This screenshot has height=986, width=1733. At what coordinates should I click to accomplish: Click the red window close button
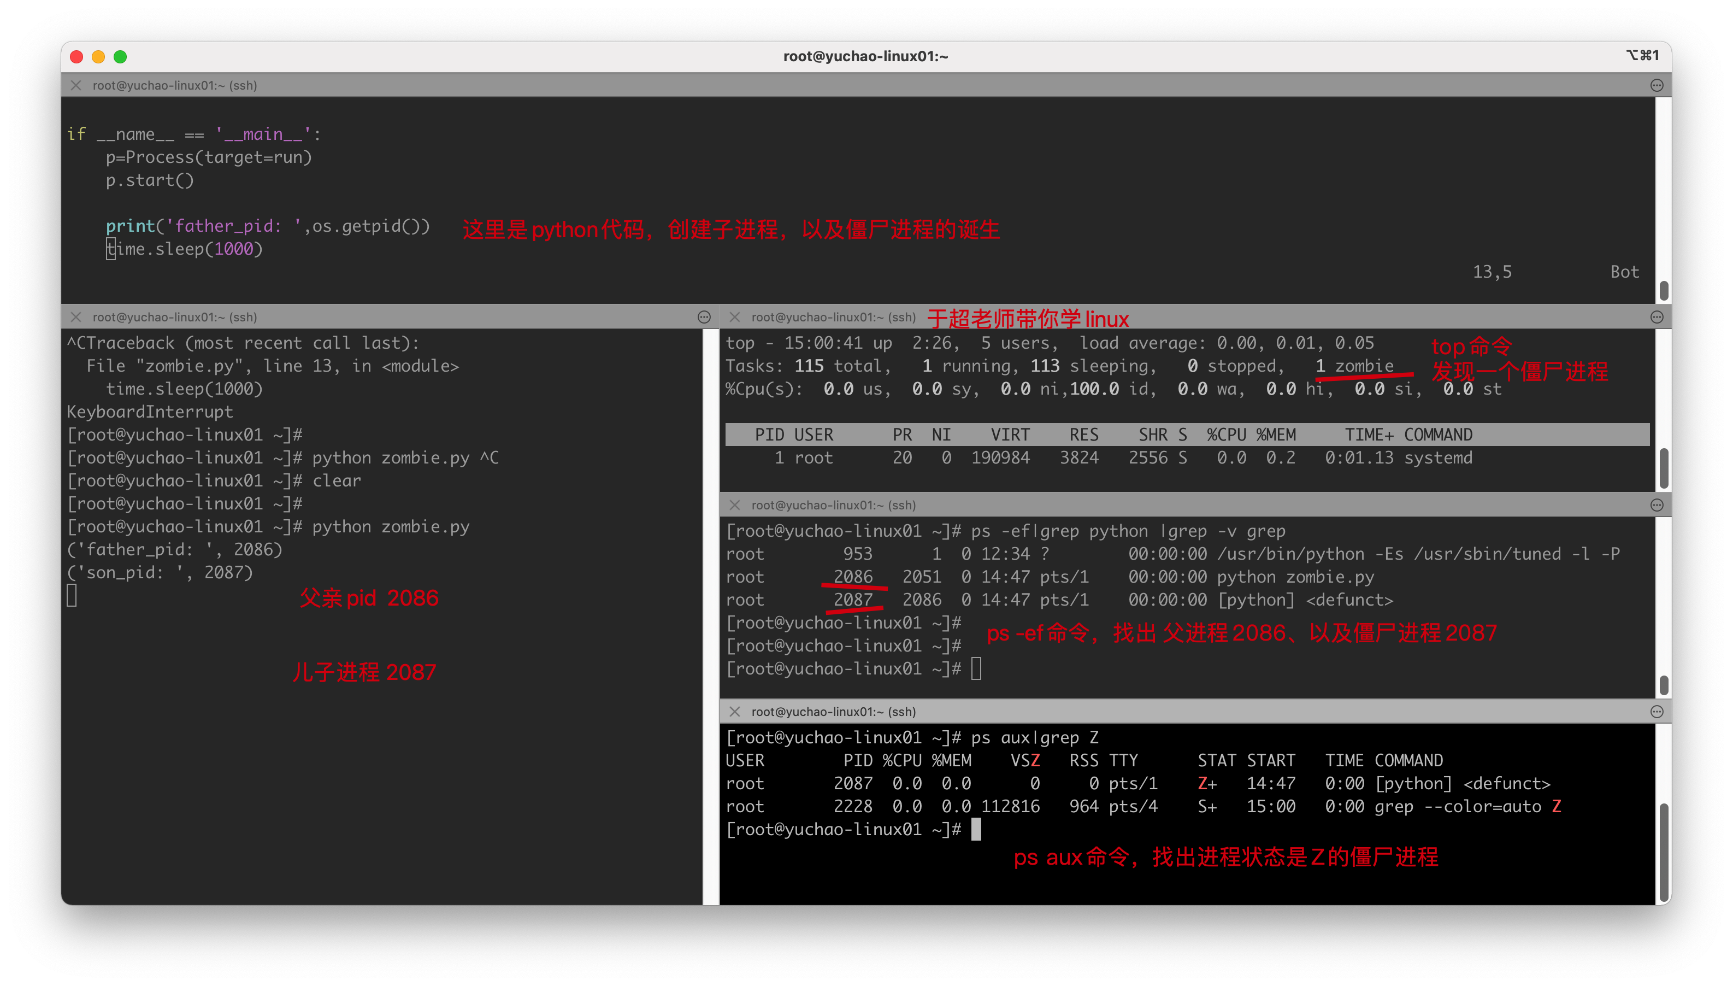pyautogui.click(x=76, y=57)
